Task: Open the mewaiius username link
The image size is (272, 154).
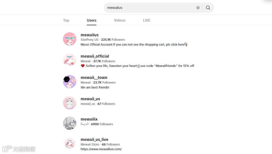Action: (89, 35)
